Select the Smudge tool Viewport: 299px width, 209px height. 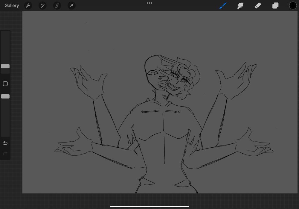click(240, 6)
